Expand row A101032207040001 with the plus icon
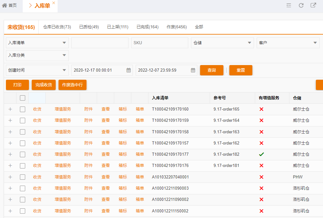Image resolution: width=323 pixels, height=218 pixels. 10,177
